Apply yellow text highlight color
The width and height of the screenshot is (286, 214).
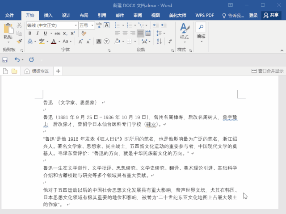(x=42, y=42)
